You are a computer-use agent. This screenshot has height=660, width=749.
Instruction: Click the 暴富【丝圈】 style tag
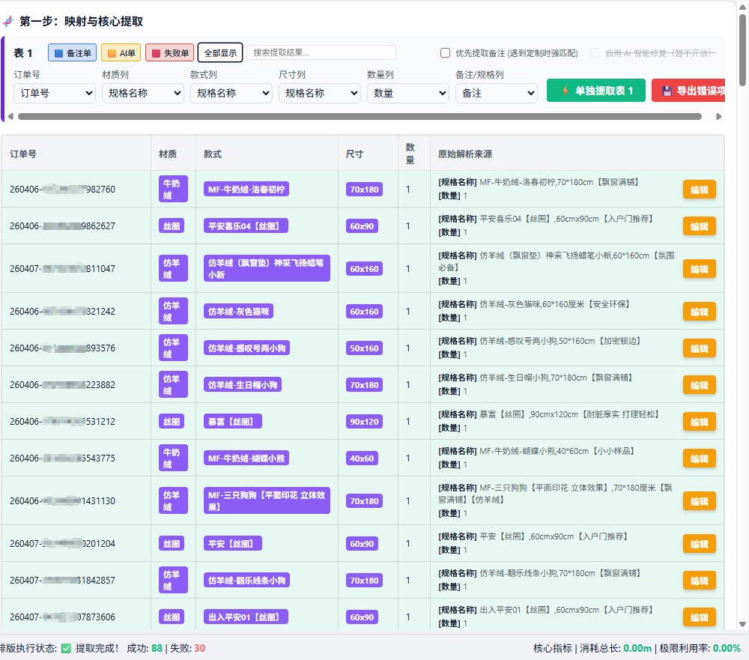[233, 422]
